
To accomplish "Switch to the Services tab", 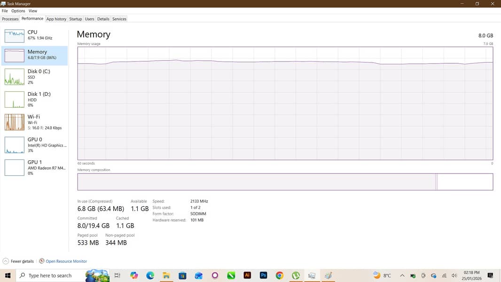I will (119, 19).
